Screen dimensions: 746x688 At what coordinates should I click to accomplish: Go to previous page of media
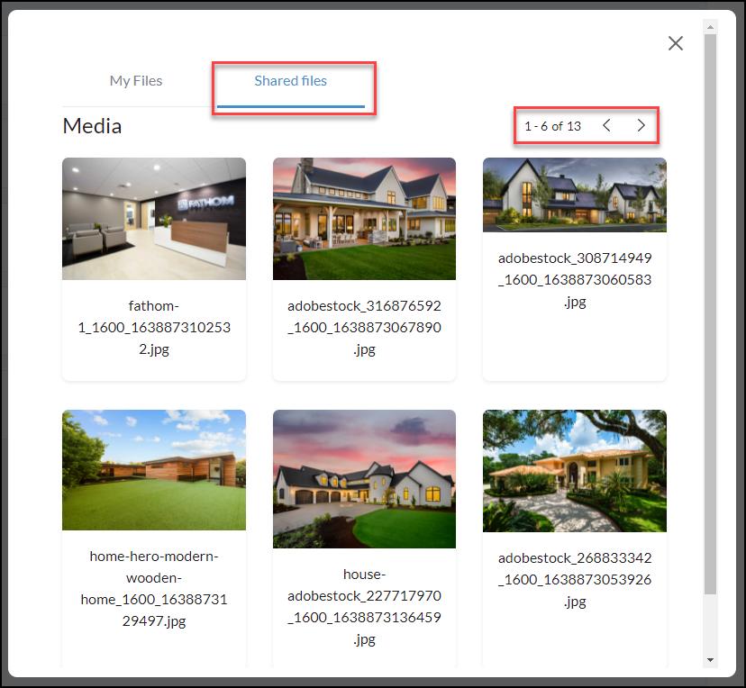606,125
